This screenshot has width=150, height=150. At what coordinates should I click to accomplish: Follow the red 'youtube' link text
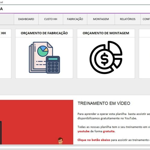point(83,131)
